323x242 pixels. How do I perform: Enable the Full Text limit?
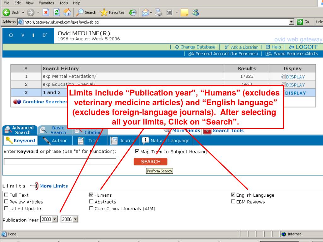(6, 195)
